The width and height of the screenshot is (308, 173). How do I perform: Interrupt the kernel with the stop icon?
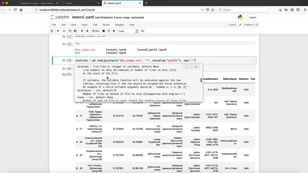coord(103,31)
